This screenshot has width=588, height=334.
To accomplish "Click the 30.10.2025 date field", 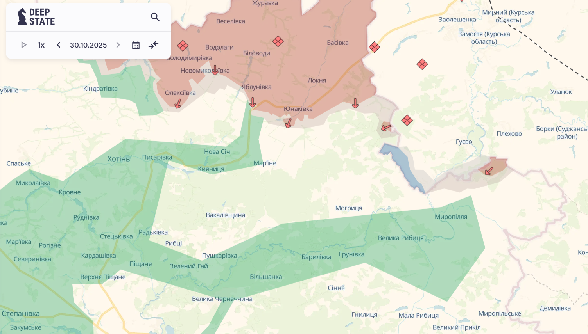I will coord(88,45).
